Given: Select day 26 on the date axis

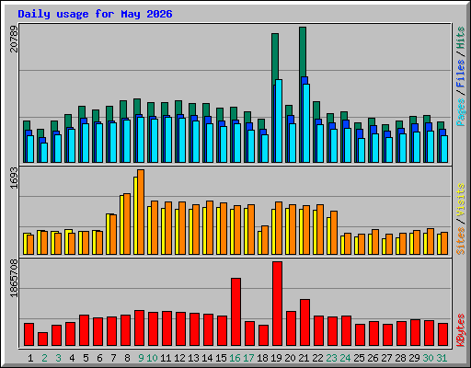Looking at the screenshot, I should pyautogui.click(x=373, y=358).
